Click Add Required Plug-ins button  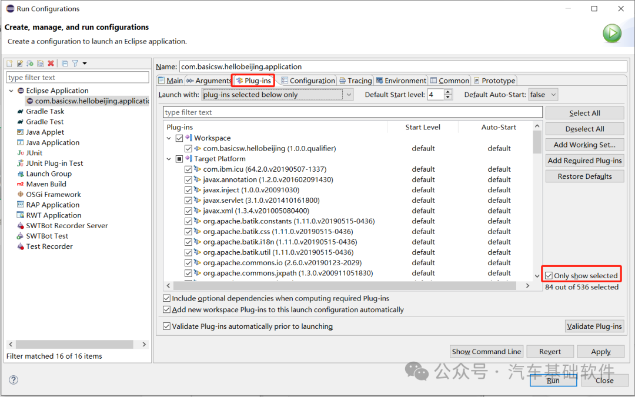pos(584,161)
